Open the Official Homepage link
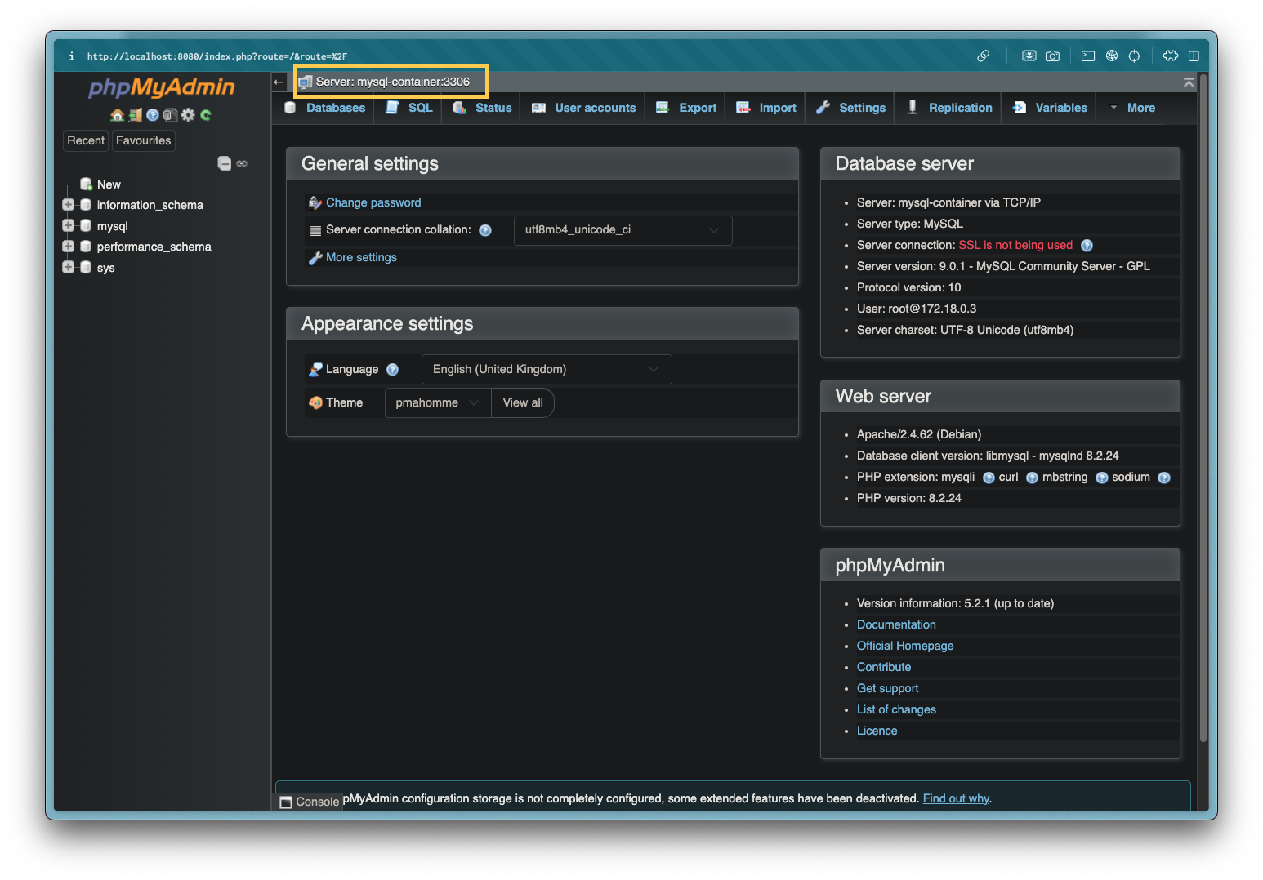 pyautogui.click(x=905, y=646)
